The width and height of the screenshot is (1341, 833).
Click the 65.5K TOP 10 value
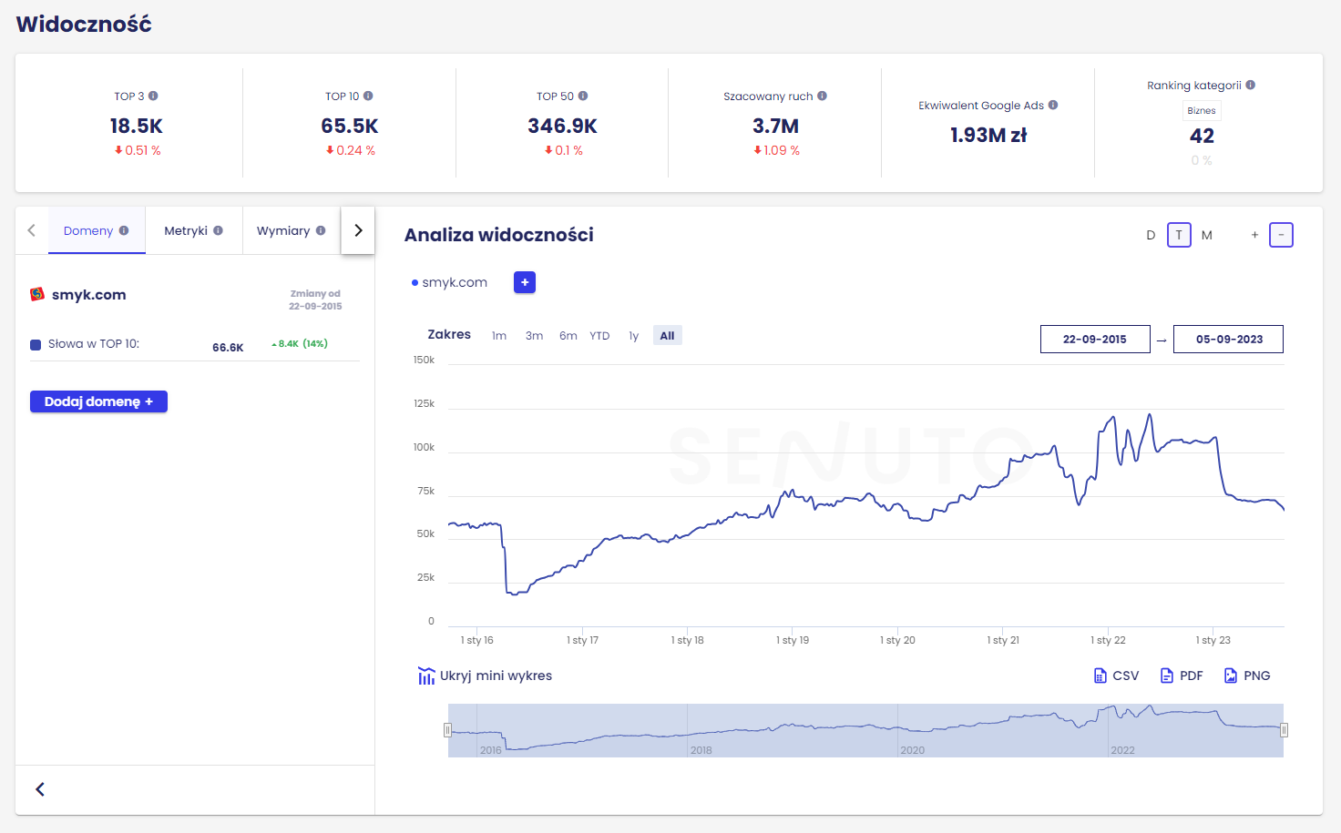point(350,126)
